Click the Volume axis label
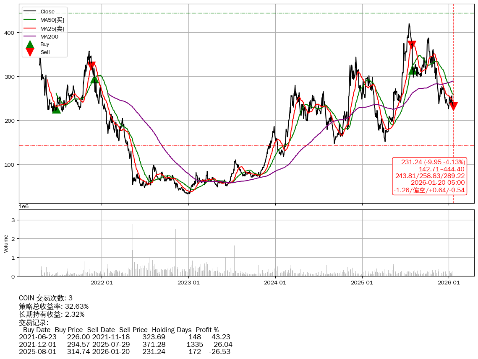Screen dimensions: 478x359 tap(6, 243)
